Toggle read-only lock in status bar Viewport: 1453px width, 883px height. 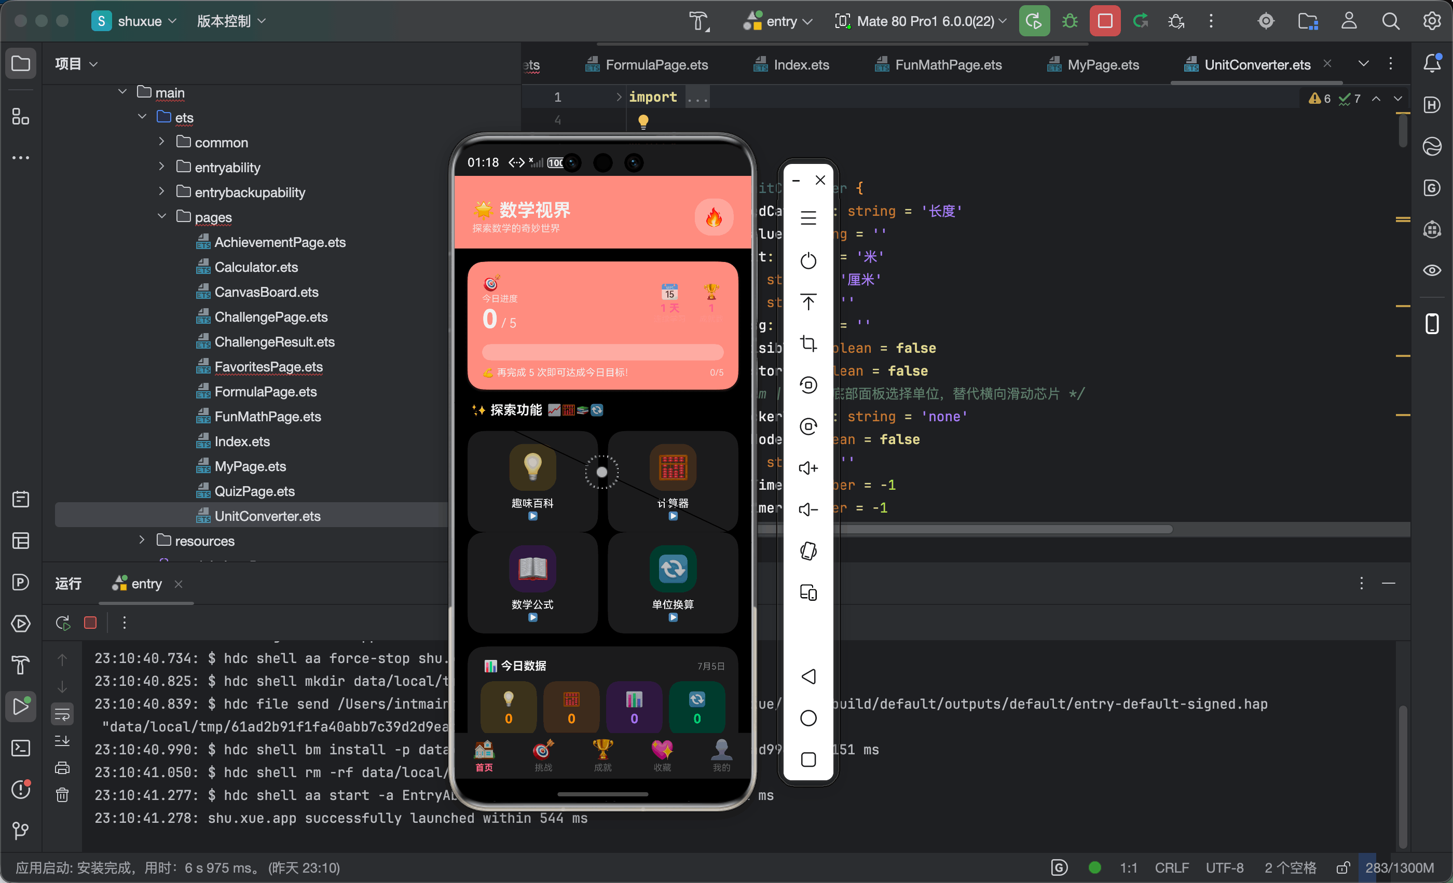point(1343,867)
